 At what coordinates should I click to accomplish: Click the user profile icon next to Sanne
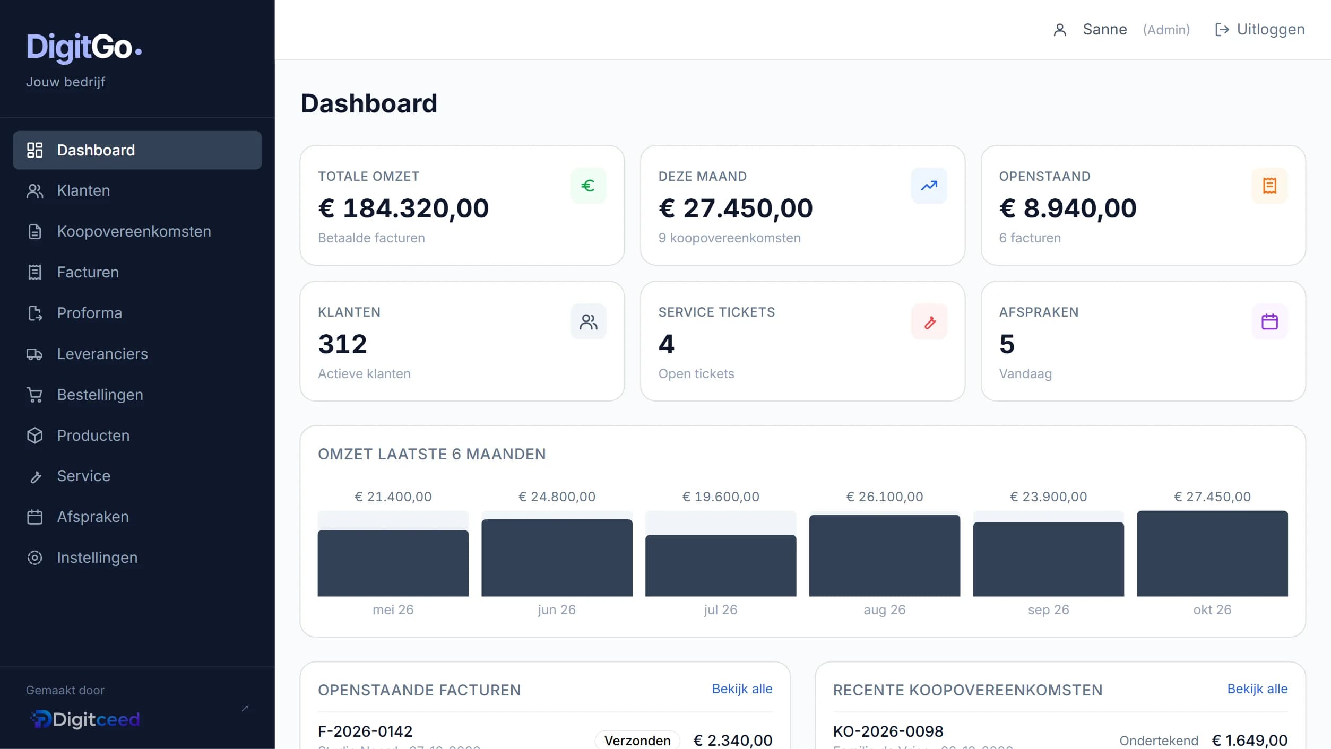point(1059,30)
